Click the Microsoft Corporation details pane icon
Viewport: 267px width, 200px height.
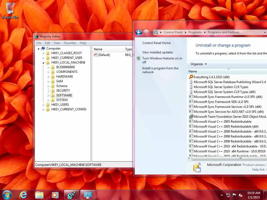pyautogui.click(x=197, y=167)
